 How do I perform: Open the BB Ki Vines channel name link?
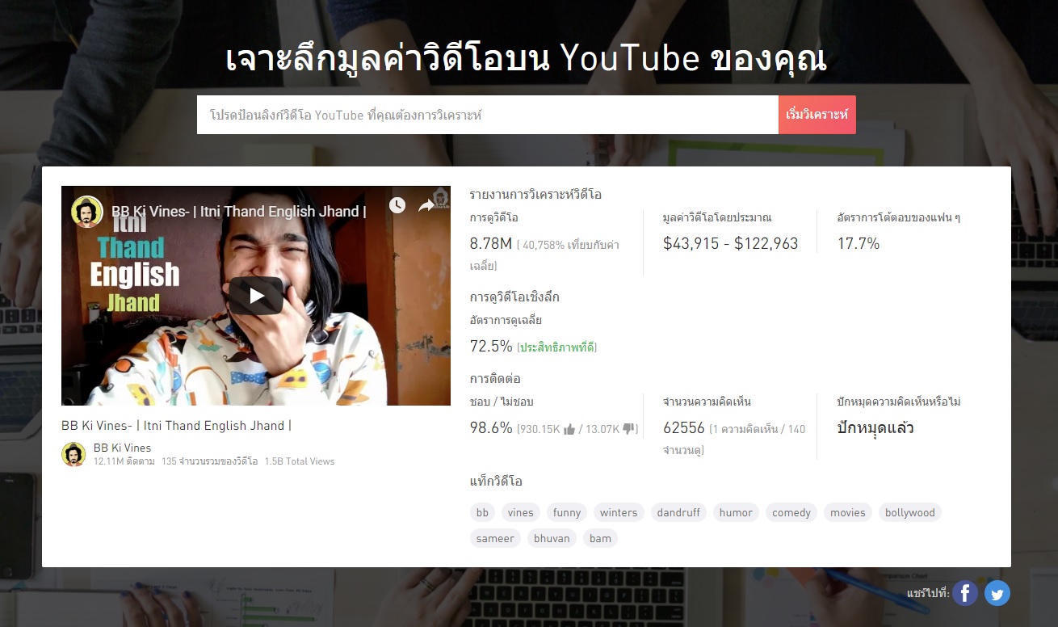122,448
